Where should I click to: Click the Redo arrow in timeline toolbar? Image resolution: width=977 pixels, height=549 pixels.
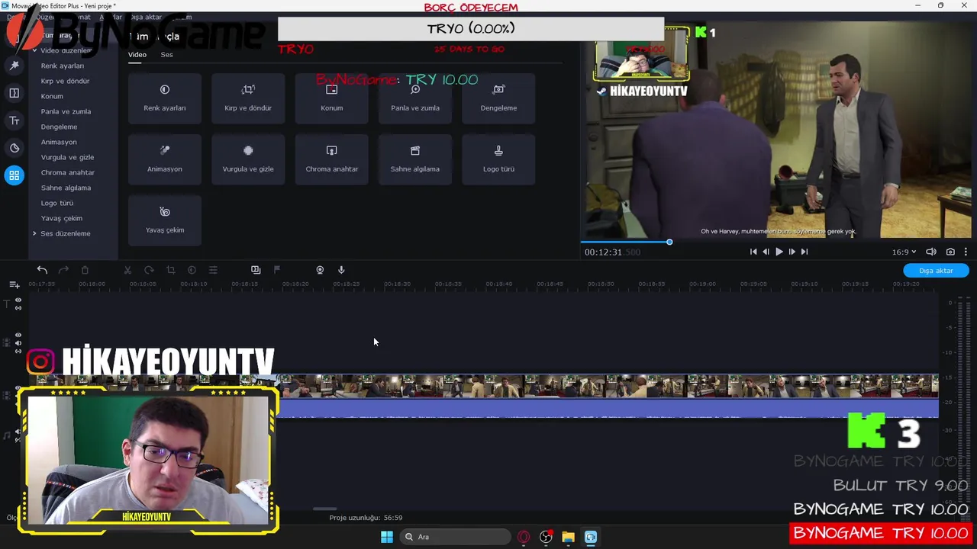[63, 270]
